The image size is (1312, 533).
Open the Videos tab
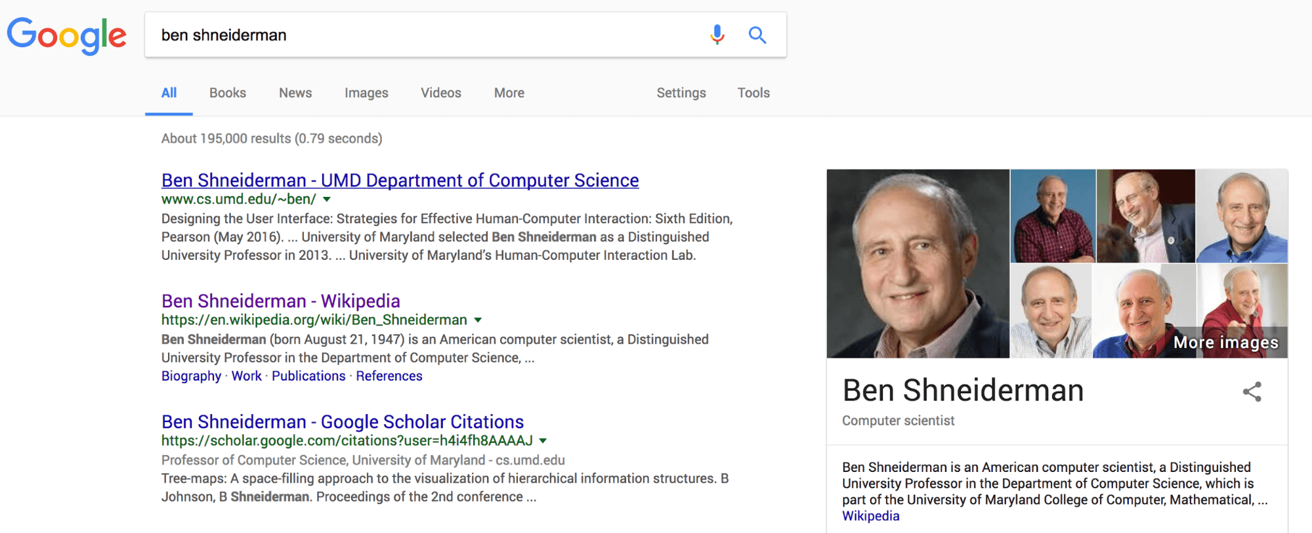pos(441,93)
